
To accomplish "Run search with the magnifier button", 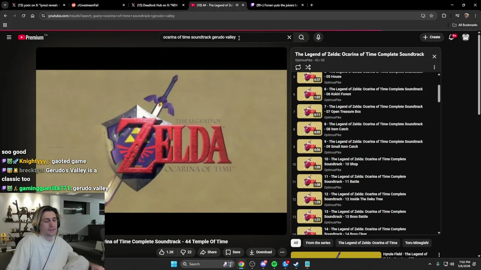I will tap(301, 37).
